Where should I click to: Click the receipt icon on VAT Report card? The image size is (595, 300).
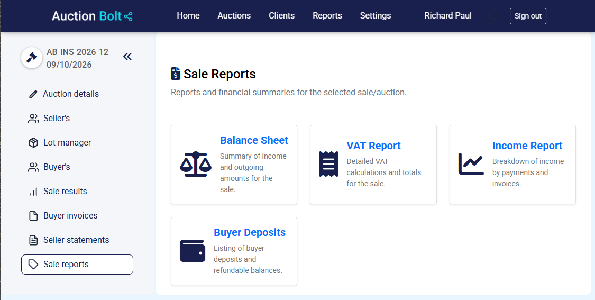pos(328,164)
